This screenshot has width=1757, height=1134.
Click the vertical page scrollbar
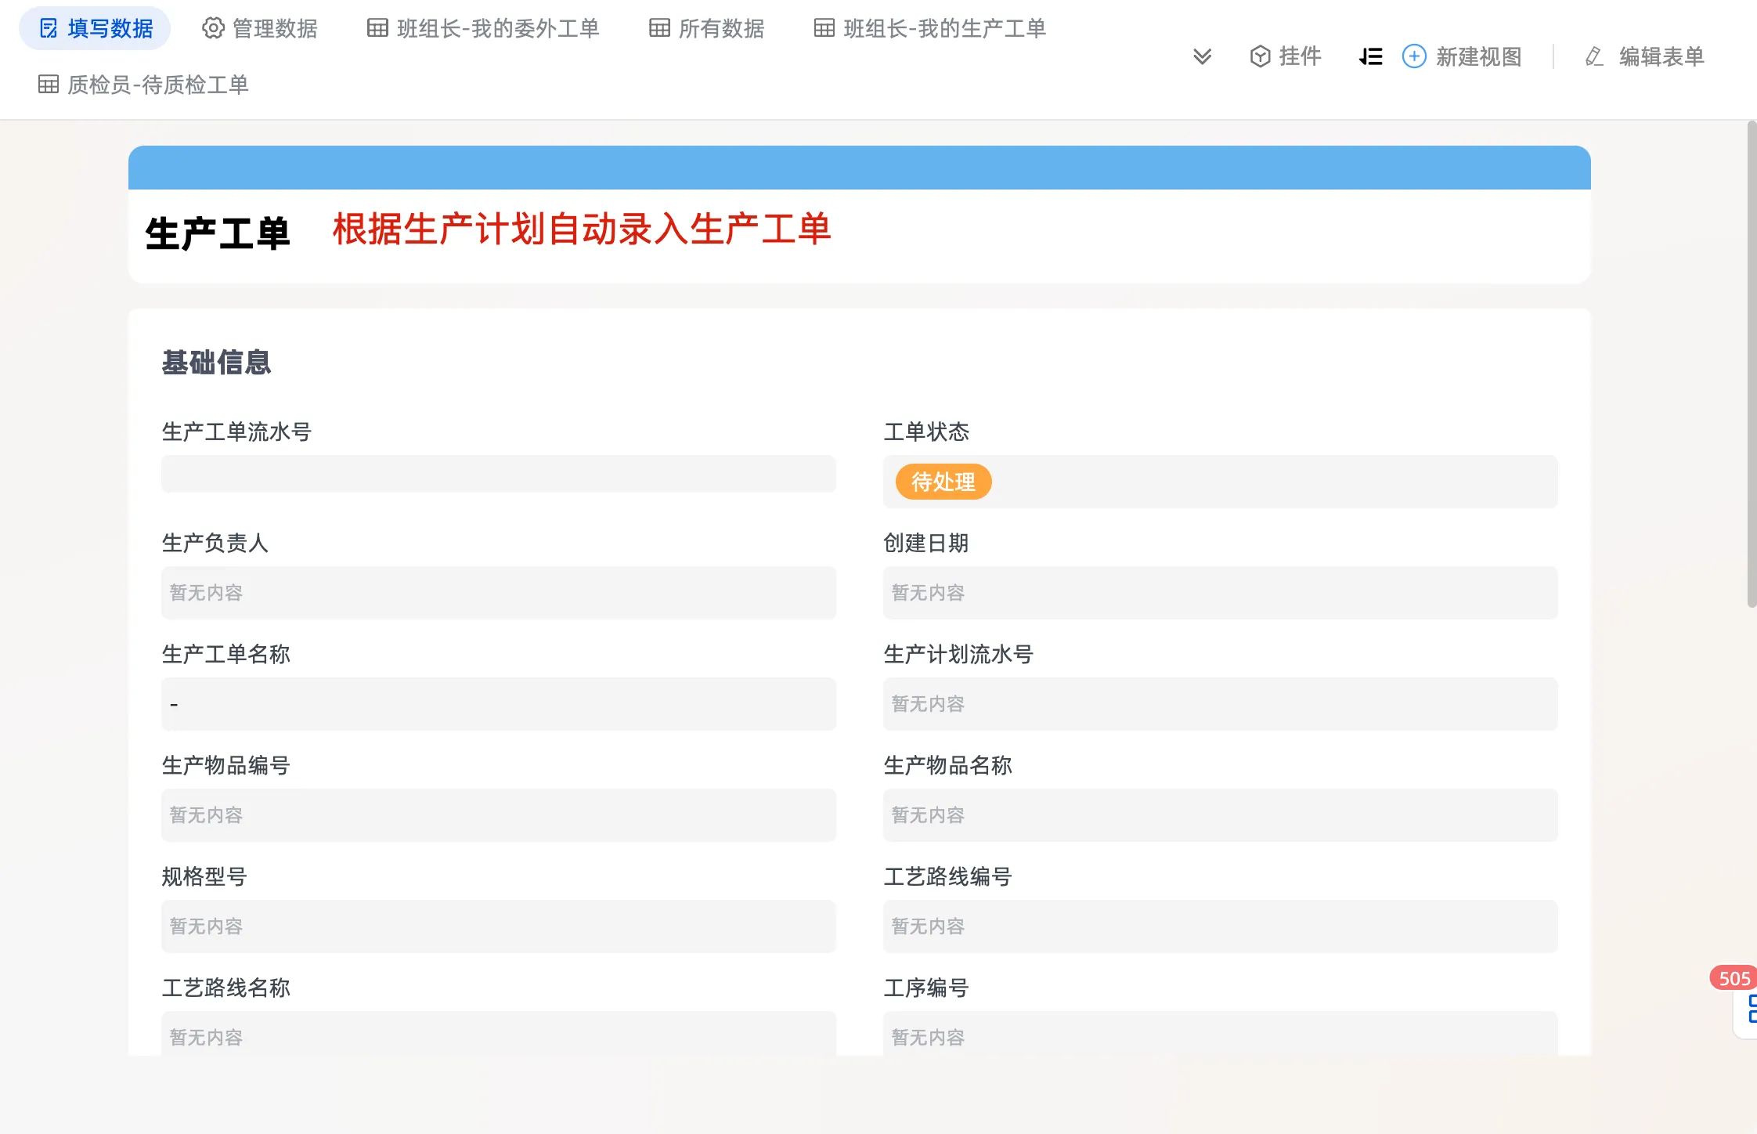point(1752,364)
